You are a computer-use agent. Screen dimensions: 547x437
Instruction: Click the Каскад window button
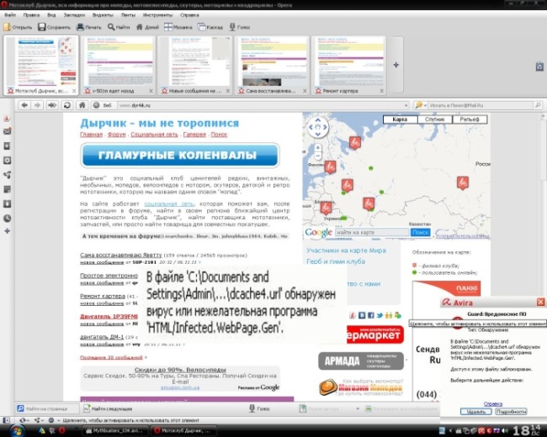point(210,27)
